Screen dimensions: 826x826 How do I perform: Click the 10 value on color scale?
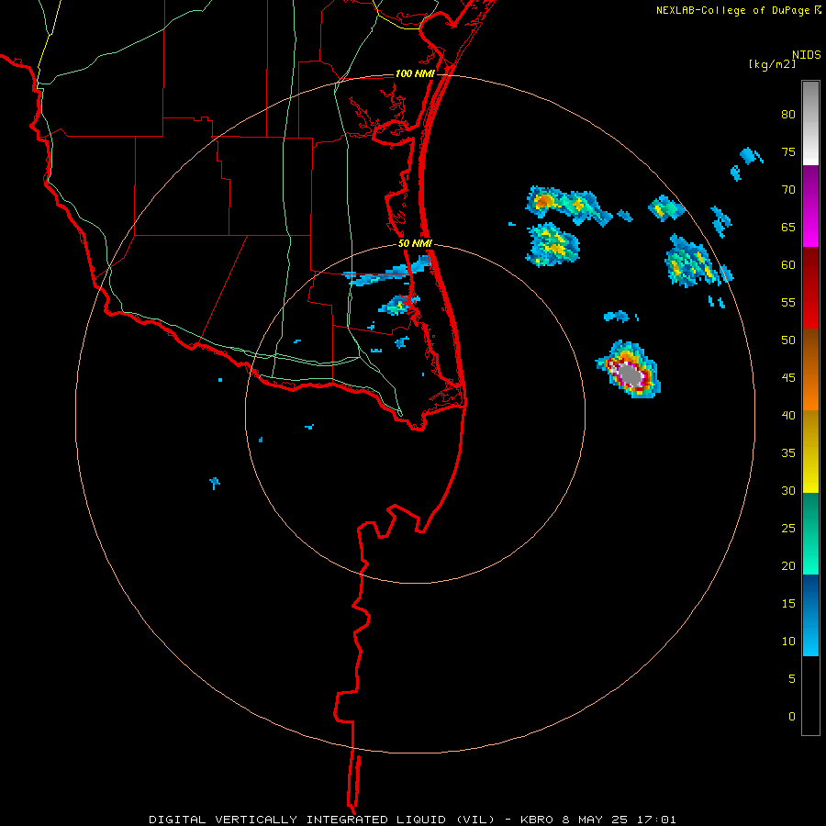click(x=788, y=642)
